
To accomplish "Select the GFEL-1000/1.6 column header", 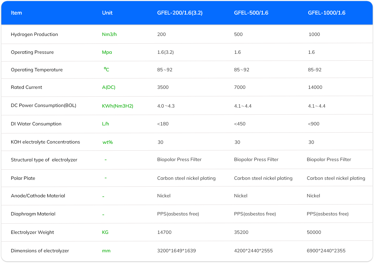I will pos(327,13).
